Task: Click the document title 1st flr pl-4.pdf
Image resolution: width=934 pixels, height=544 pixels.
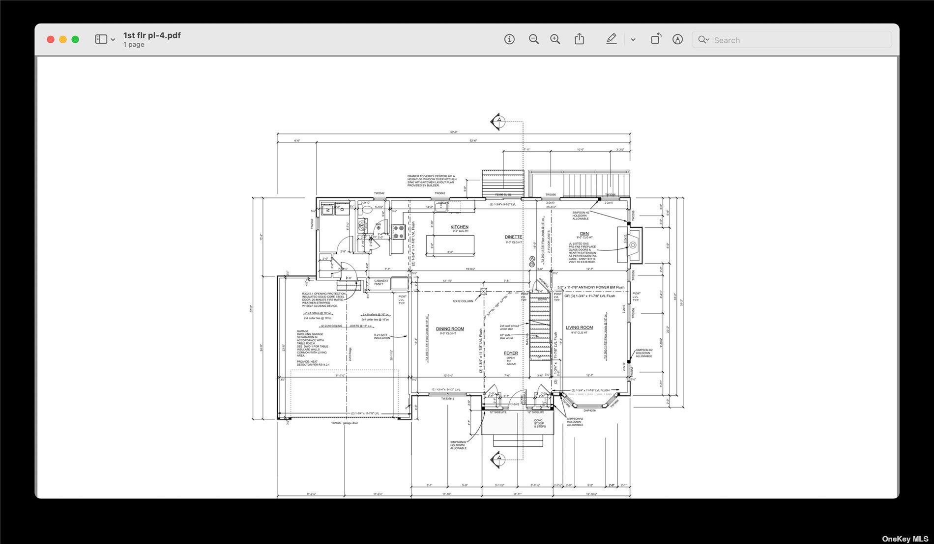Action: 152,35
